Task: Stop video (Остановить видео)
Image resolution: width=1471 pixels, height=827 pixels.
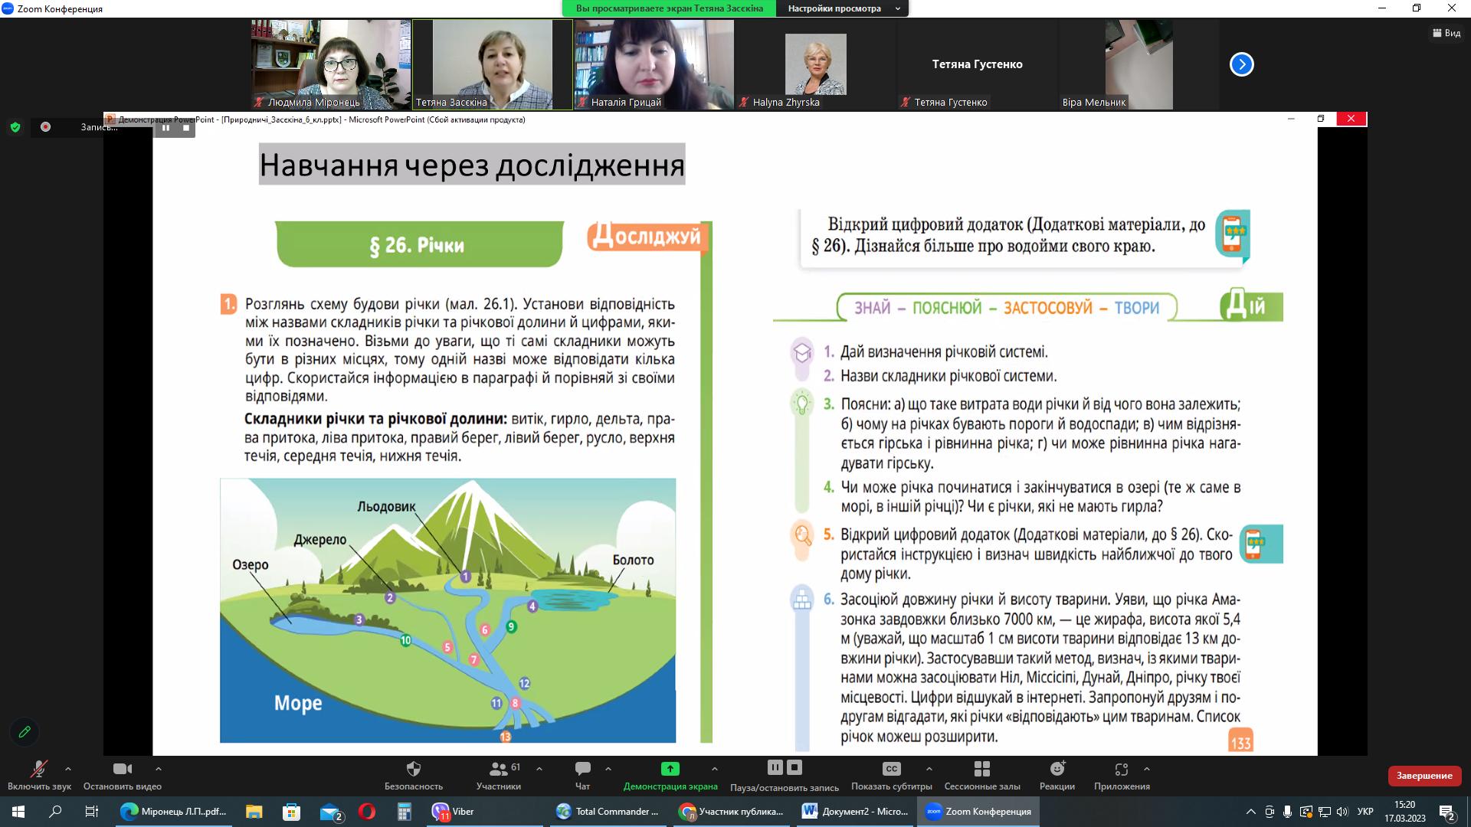Action: click(122, 769)
